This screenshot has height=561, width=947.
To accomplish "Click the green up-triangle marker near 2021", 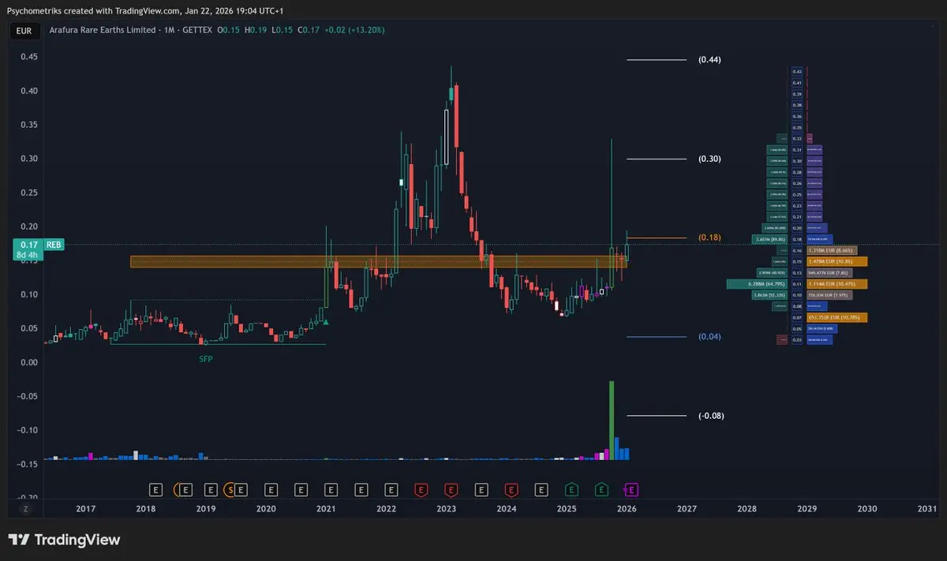I will [x=326, y=321].
